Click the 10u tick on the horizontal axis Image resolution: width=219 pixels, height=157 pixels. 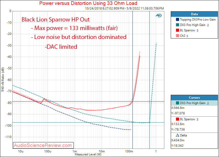click(21, 151)
